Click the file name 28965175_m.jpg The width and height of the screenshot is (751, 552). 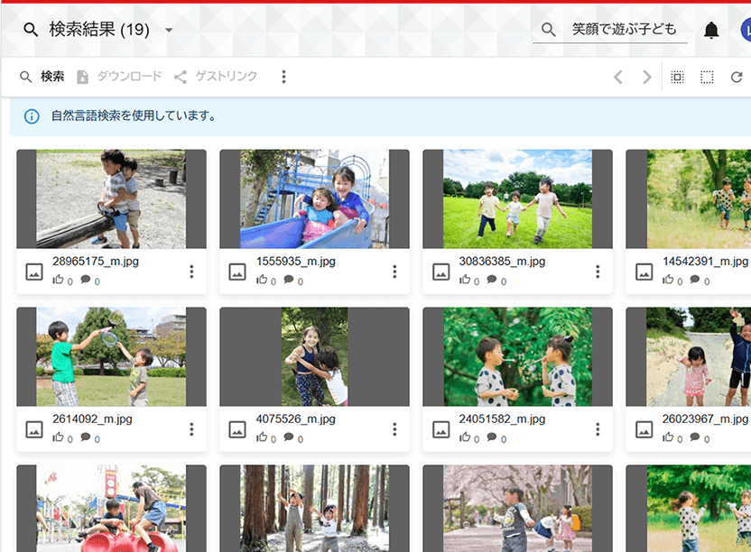tap(96, 262)
